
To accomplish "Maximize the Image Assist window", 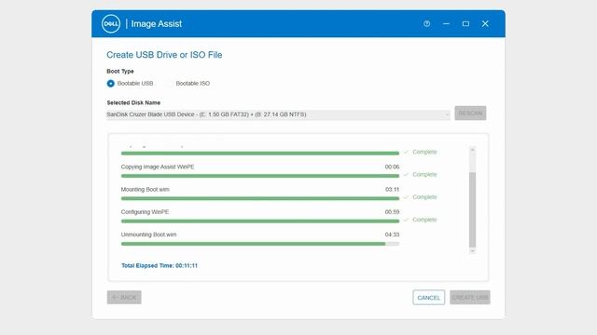I will click(x=465, y=23).
